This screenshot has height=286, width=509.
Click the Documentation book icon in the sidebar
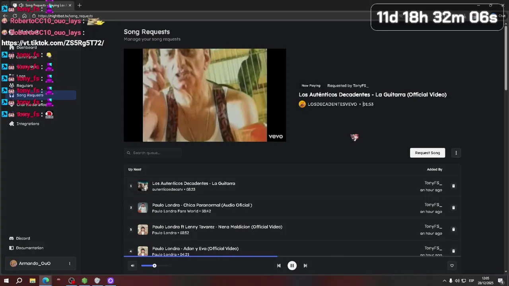click(x=12, y=248)
